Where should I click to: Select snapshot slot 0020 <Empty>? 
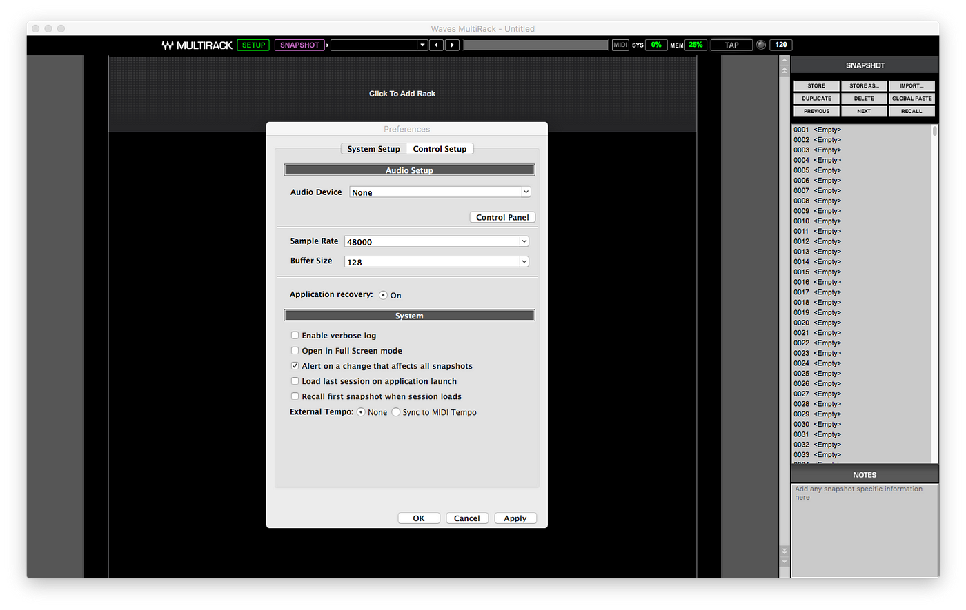861,323
